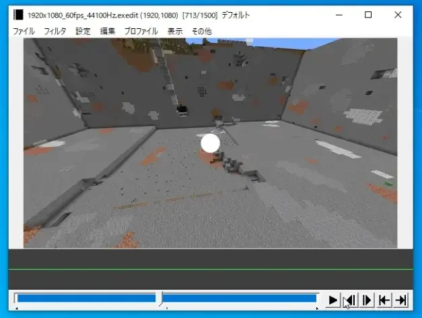Click the AviUtl title bar app icon

18,15
